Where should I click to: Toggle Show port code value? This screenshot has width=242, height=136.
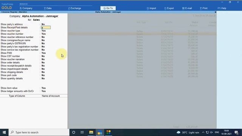coord(43,76)
